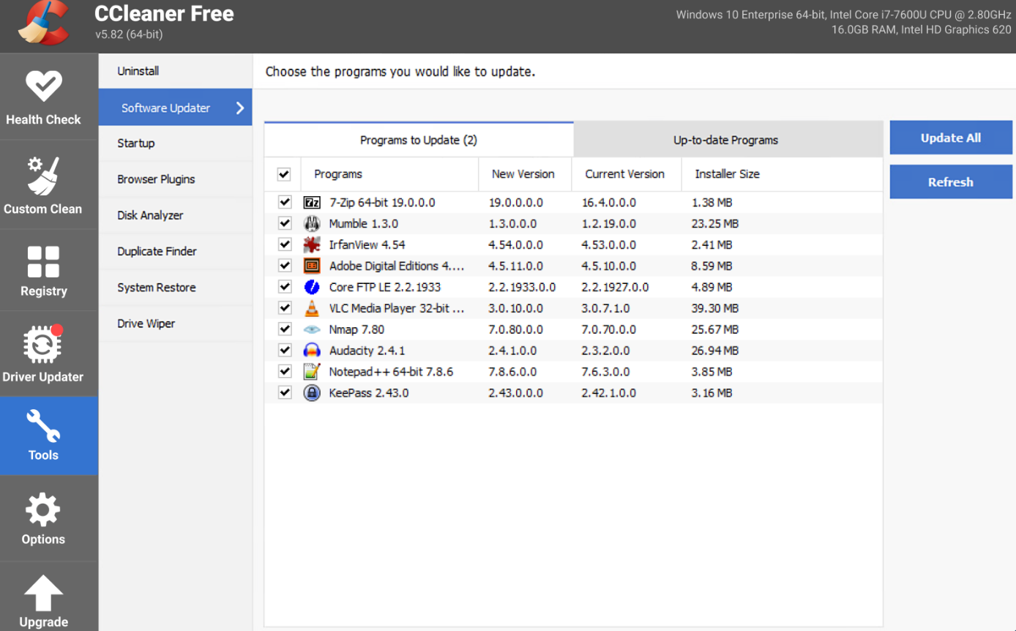
Task: Click the Upgrade arrow icon
Action: pos(43,593)
